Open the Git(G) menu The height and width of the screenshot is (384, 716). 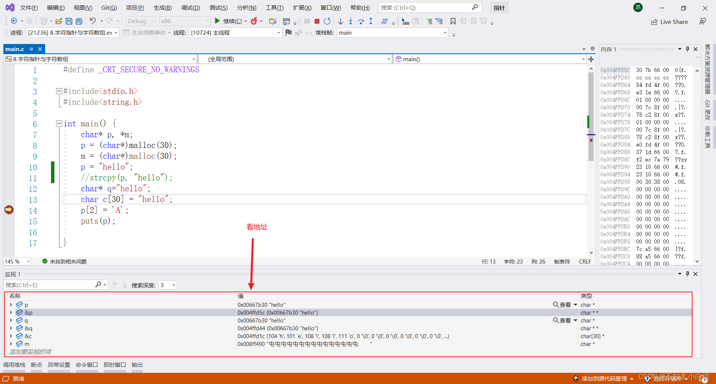click(109, 8)
